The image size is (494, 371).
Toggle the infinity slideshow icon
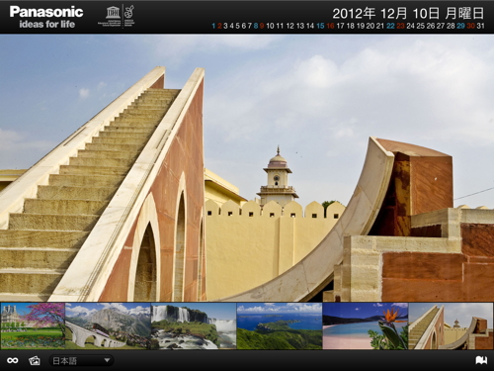[13, 360]
